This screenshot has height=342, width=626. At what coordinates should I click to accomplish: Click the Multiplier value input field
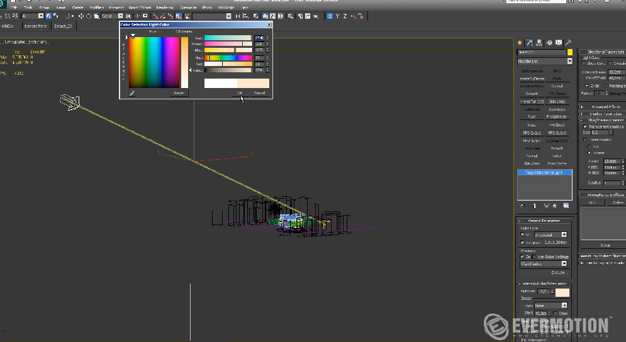coord(544,292)
